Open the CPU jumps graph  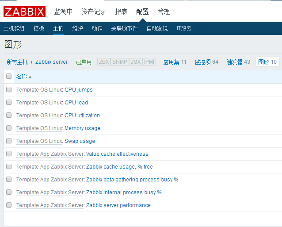coord(79,90)
